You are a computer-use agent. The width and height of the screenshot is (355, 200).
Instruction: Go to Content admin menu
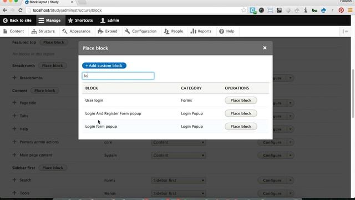[x=13, y=31]
